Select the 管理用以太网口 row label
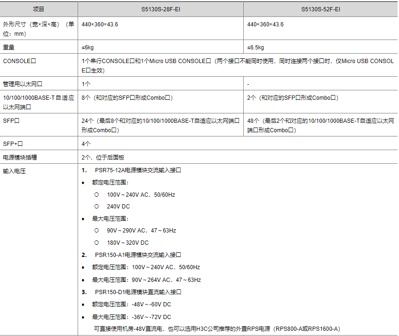The height and width of the screenshot is (336, 399). click(23, 84)
